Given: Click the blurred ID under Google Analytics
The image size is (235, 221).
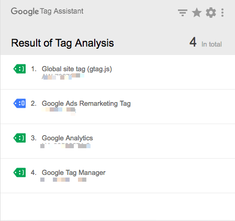Looking at the screenshot, I should (65, 146).
